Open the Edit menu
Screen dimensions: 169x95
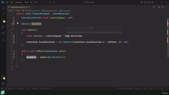pyautogui.click(x=12, y=2)
